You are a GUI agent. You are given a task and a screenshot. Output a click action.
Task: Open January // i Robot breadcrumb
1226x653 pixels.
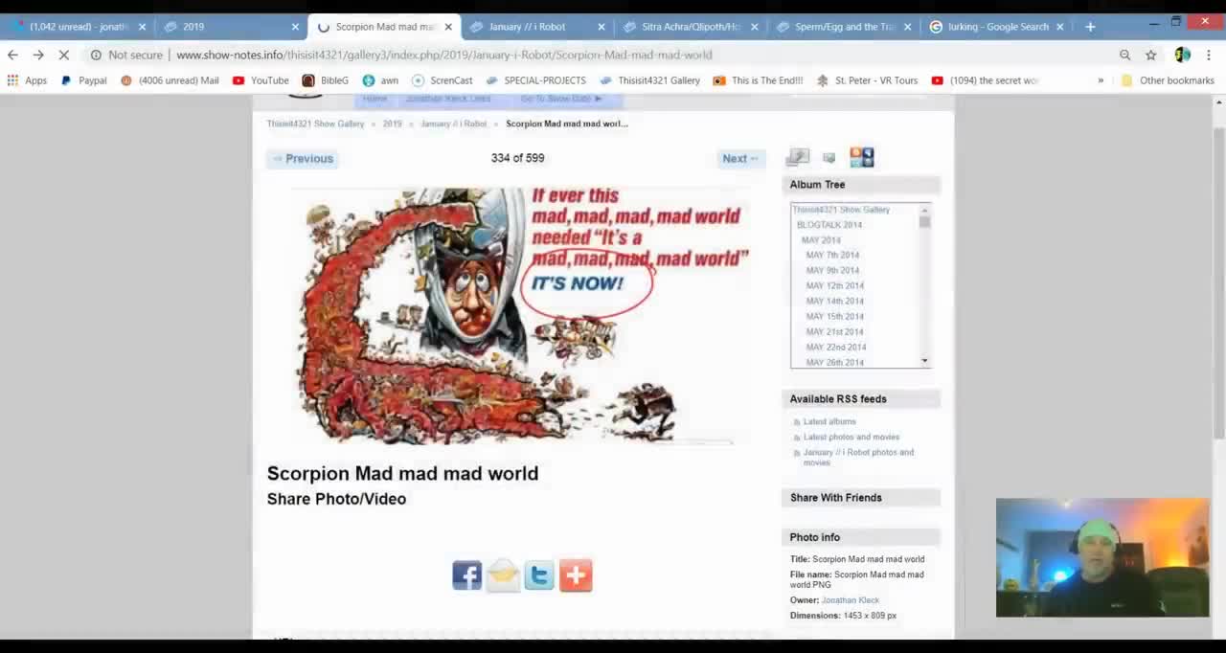click(454, 124)
